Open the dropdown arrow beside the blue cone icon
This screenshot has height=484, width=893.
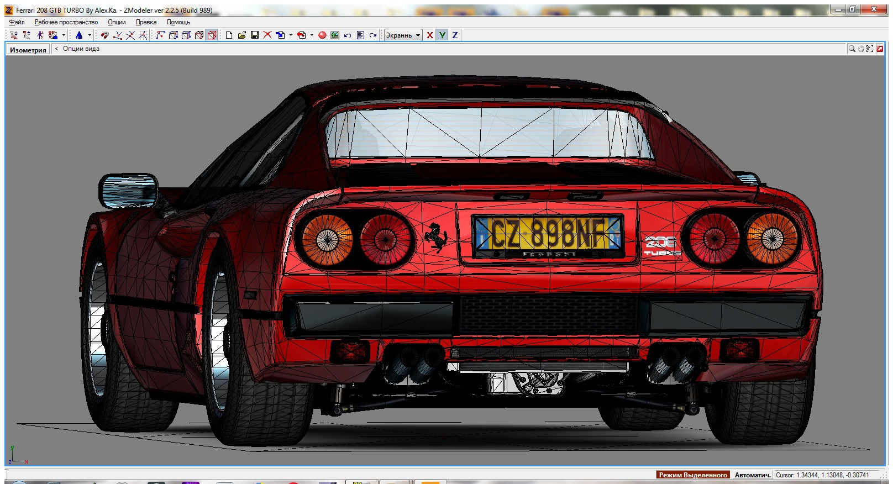click(90, 35)
